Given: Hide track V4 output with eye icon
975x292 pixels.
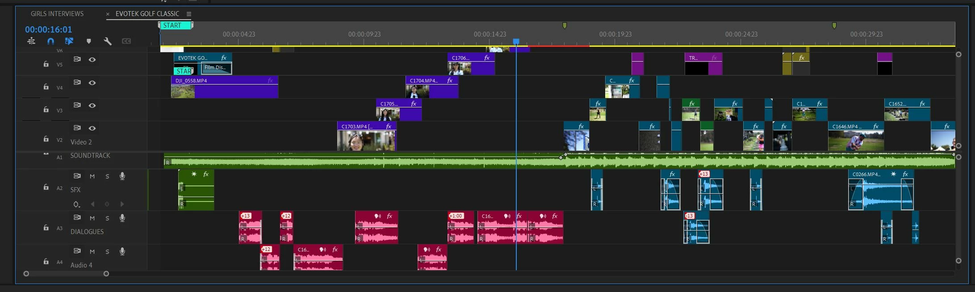Looking at the screenshot, I should click(92, 83).
